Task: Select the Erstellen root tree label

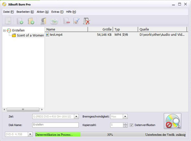Action: coord(18,30)
